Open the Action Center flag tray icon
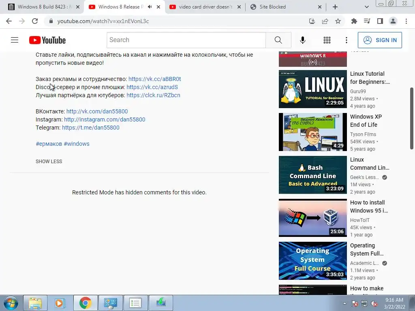The image size is (415, 311). pyautogui.click(x=355, y=304)
